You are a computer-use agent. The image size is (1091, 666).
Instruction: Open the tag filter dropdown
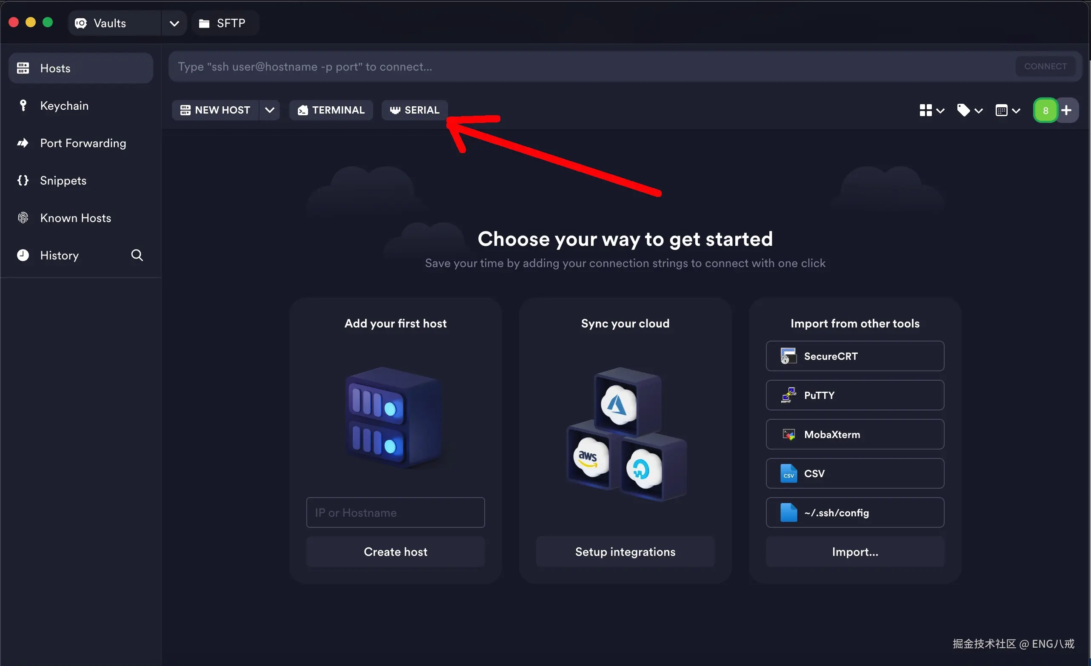click(x=970, y=110)
